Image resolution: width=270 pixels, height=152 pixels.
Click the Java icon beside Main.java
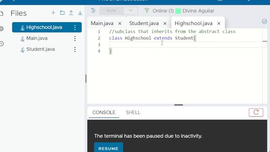[22, 38]
